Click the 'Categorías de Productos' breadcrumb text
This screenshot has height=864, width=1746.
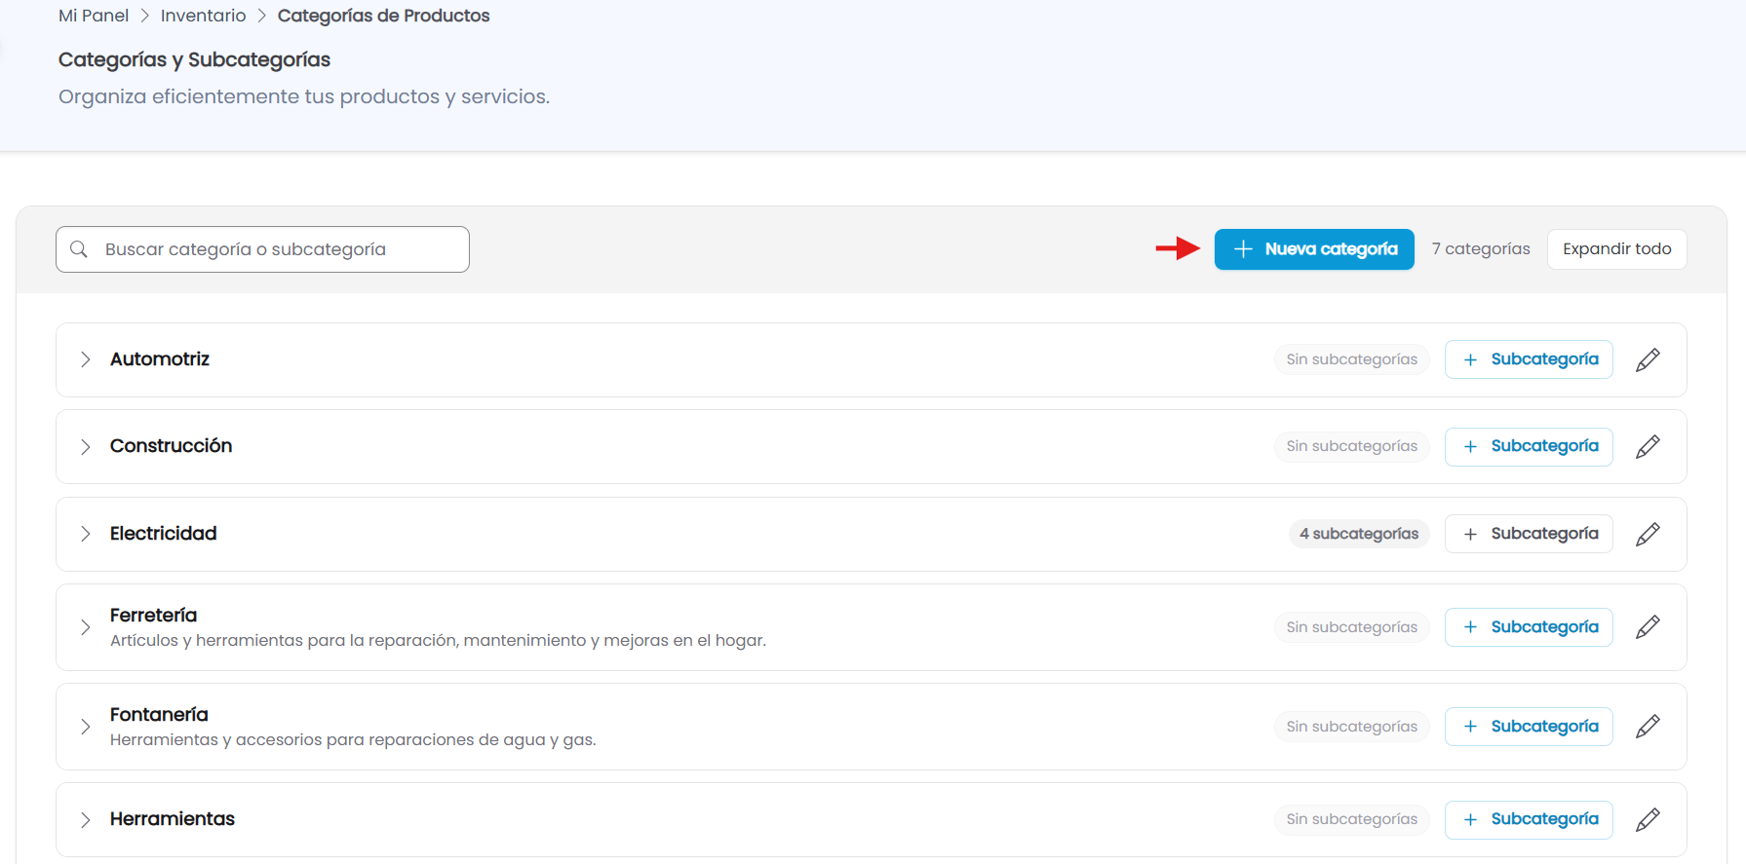click(383, 16)
